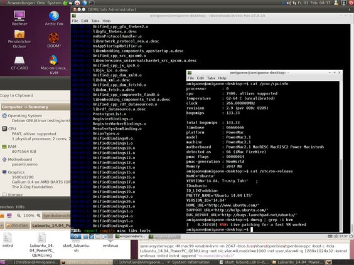Open Tabs menu of Arctic-Fox build terminal
This screenshot has height=265, width=354.
tap(95, 21)
